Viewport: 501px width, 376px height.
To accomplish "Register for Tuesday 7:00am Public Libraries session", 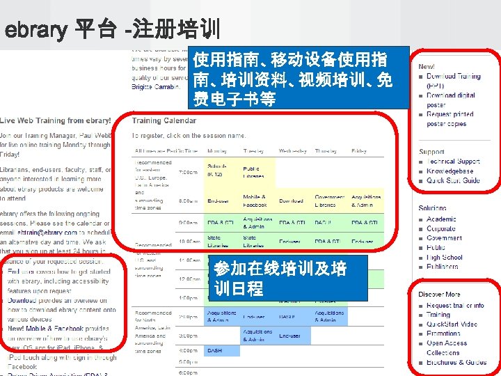I will click(253, 173).
